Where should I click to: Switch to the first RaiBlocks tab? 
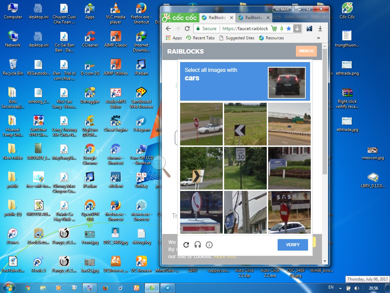tap(217, 18)
